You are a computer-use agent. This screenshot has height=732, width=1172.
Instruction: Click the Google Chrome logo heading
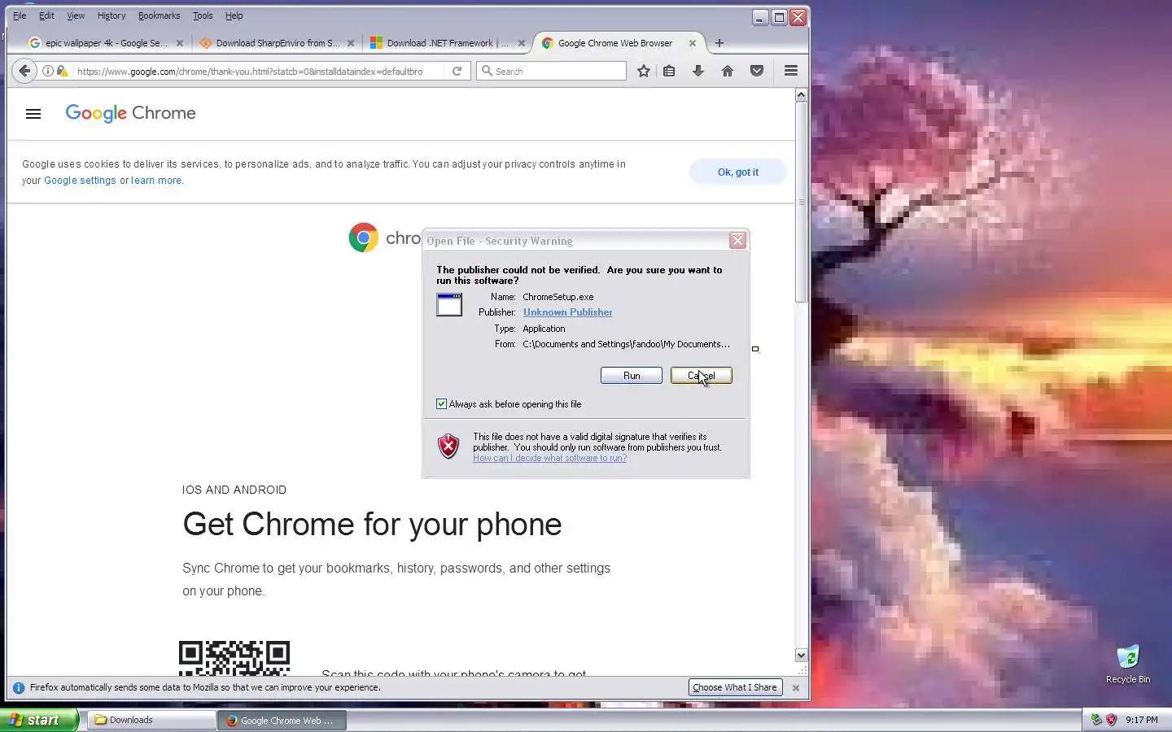click(x=130, y=113)
